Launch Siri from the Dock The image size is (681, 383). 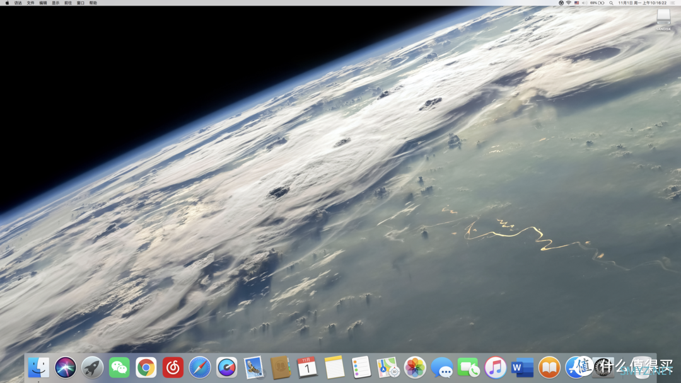coord(65,368)
